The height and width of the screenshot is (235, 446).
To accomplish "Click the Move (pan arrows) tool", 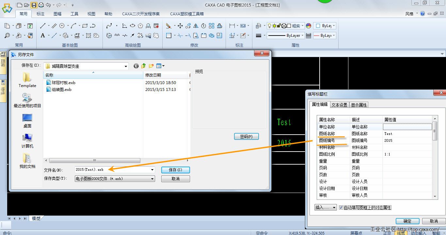I will click(180, 26).
